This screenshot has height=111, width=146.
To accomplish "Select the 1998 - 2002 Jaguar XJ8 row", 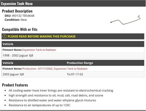I will click(x=73, y=55).
